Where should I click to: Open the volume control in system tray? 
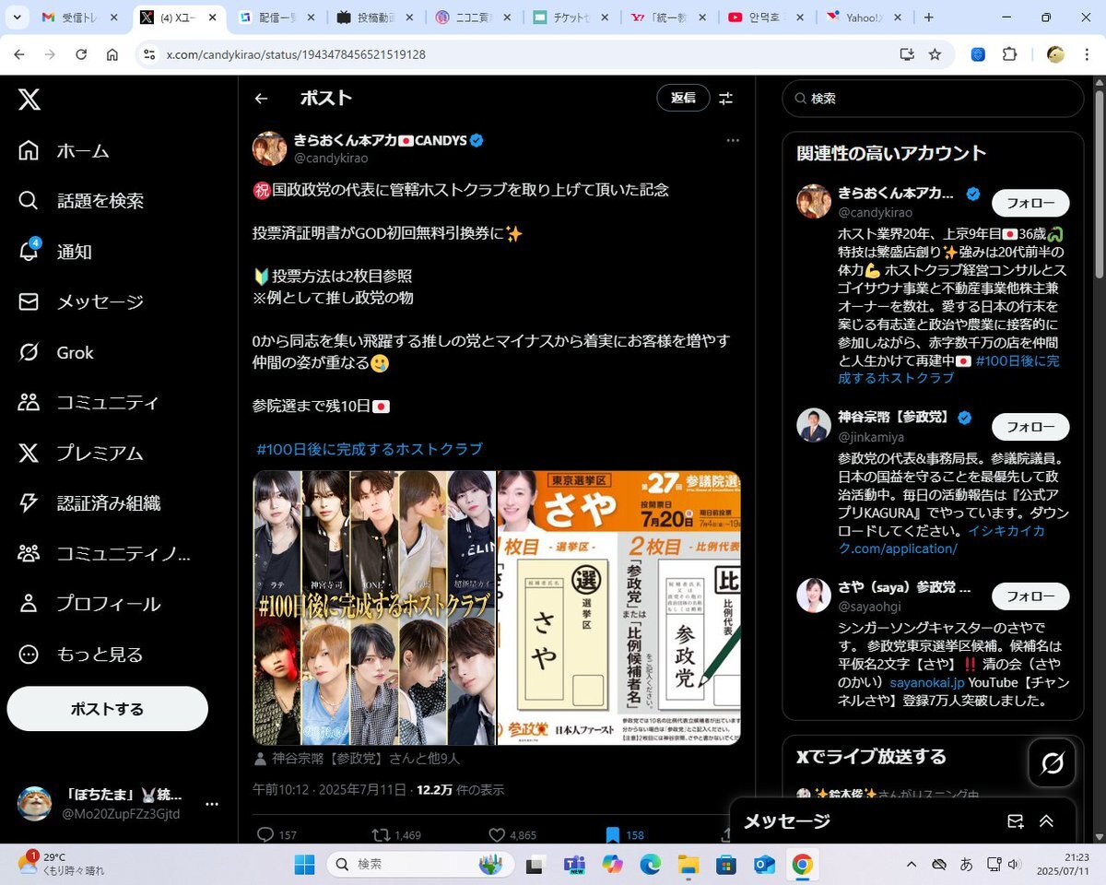(1015, 864)
